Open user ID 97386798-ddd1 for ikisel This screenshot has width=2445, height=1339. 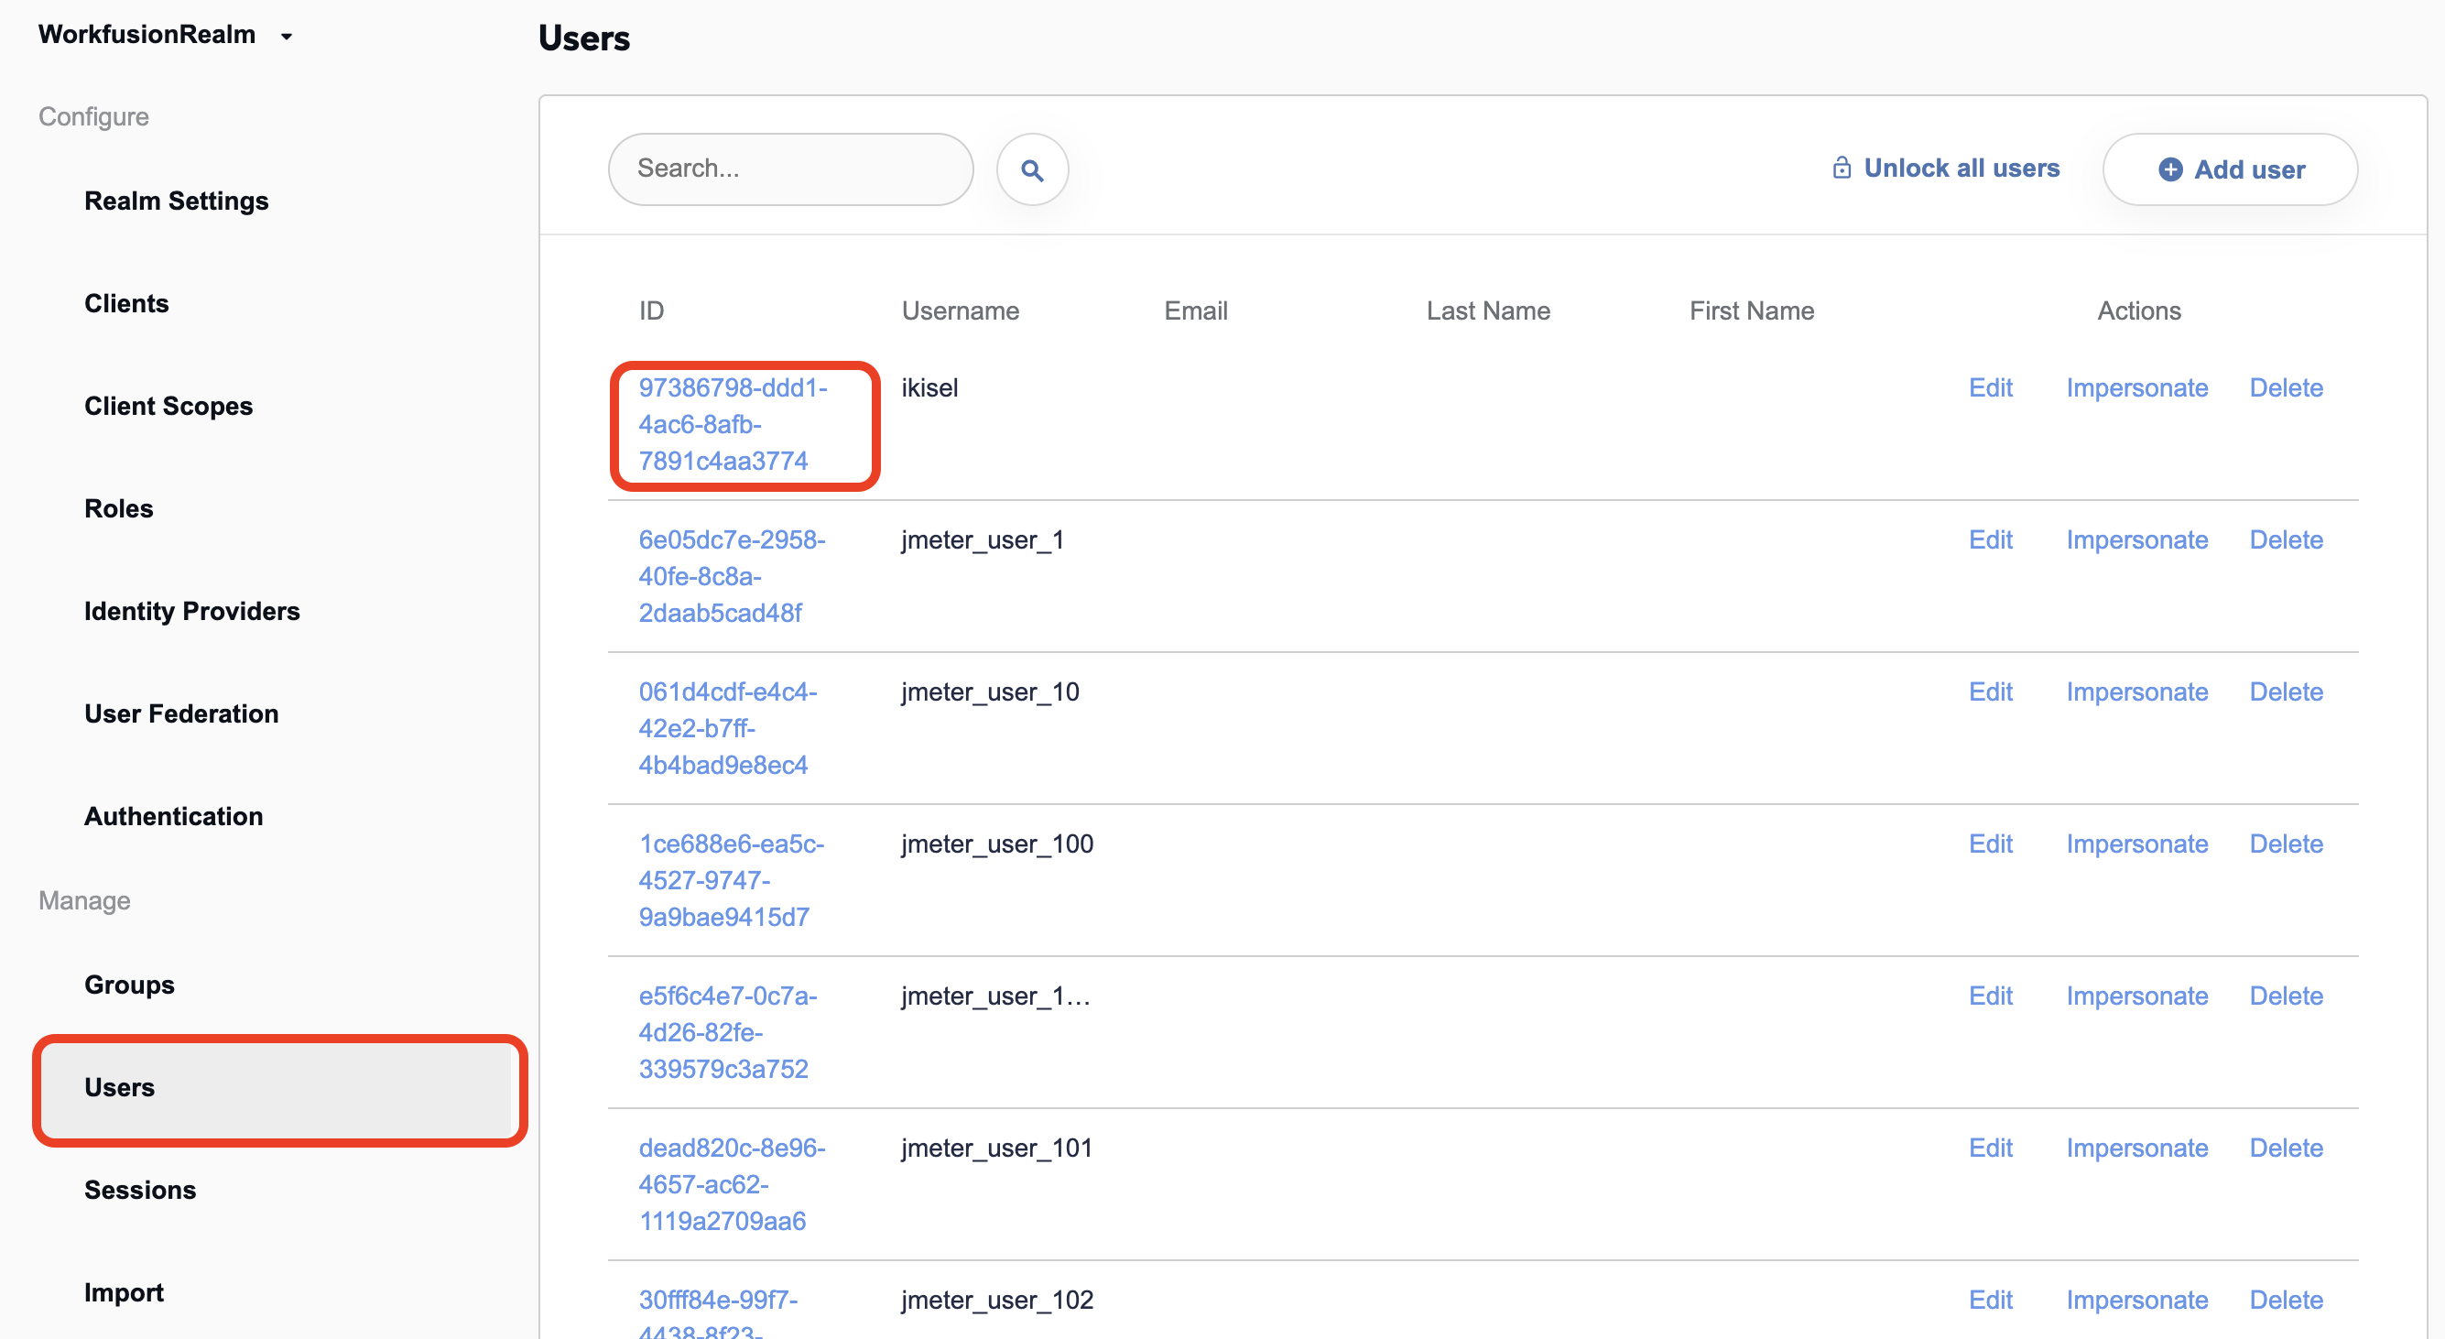(x=733, y=424)
